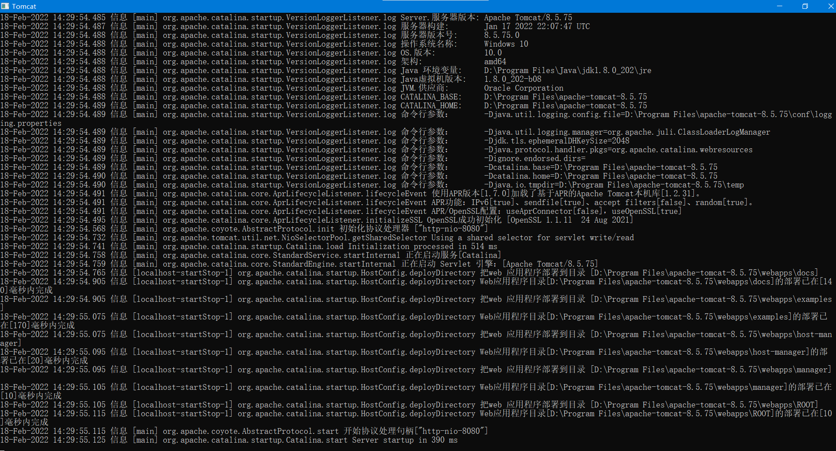Click the 'Initialization processed in 514 ms' text
Screen dimensions: 836x451
[x=423, y=246]
